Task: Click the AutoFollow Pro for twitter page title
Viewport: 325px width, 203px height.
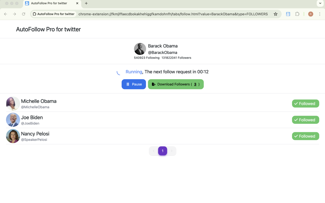Action: (x=48, y=29)
